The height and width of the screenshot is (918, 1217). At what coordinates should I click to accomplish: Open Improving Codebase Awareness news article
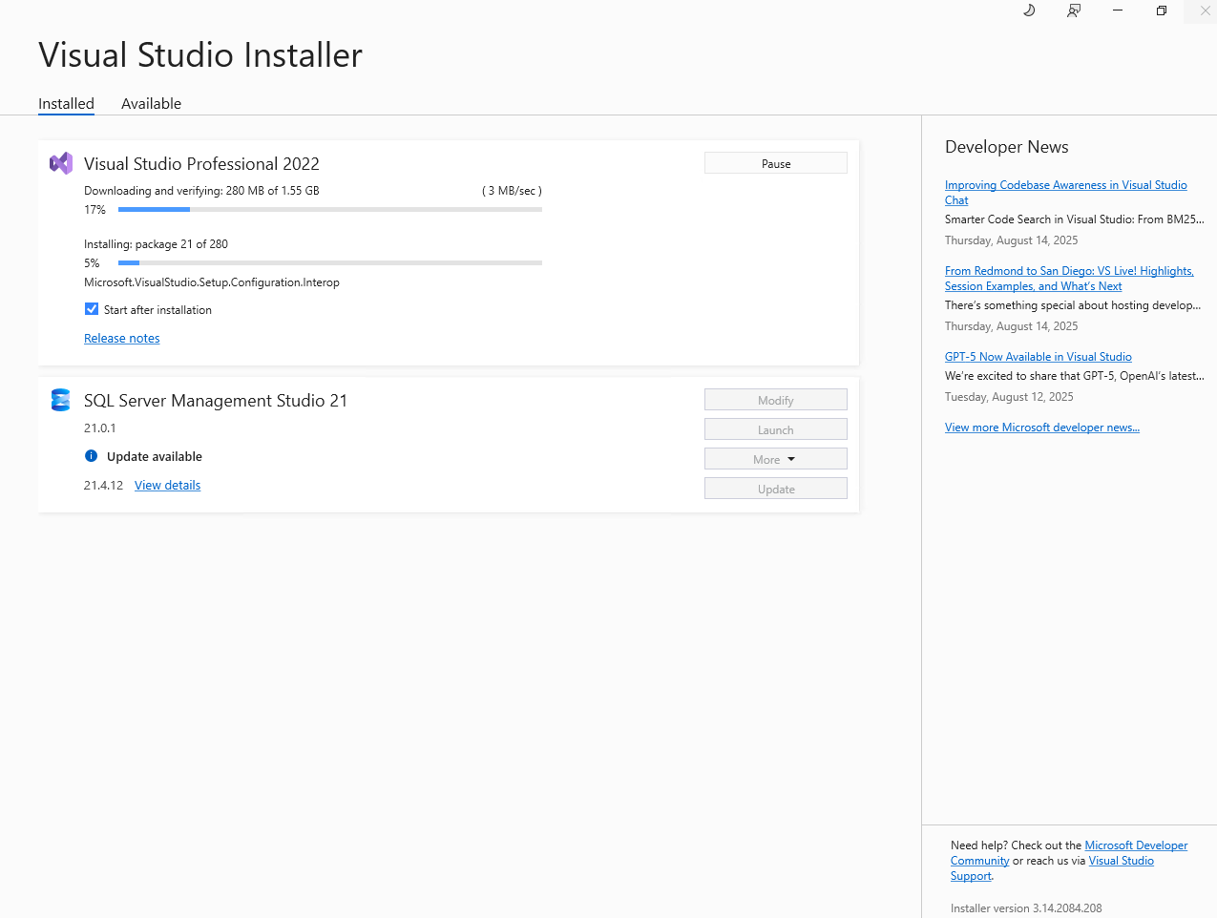pyautogui.click(x=1066, y=193)
